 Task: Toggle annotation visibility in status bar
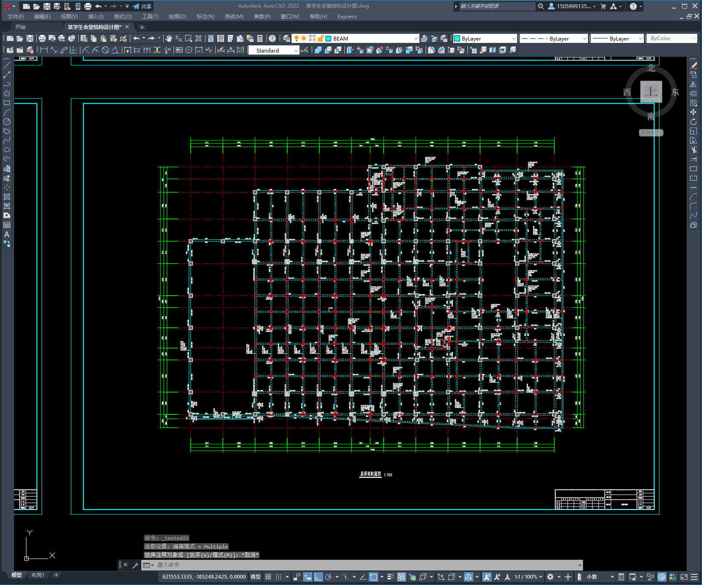pos(487,577)
